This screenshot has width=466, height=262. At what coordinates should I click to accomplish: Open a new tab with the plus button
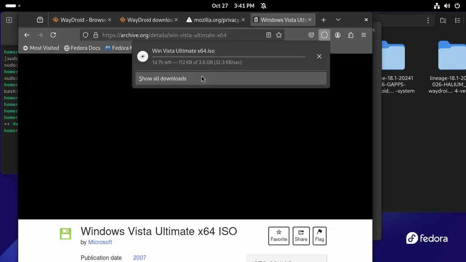click(323, 20)
